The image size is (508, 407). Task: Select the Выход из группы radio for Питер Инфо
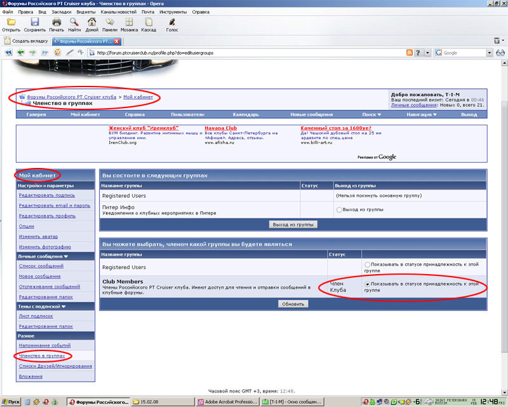click(339, 210)
